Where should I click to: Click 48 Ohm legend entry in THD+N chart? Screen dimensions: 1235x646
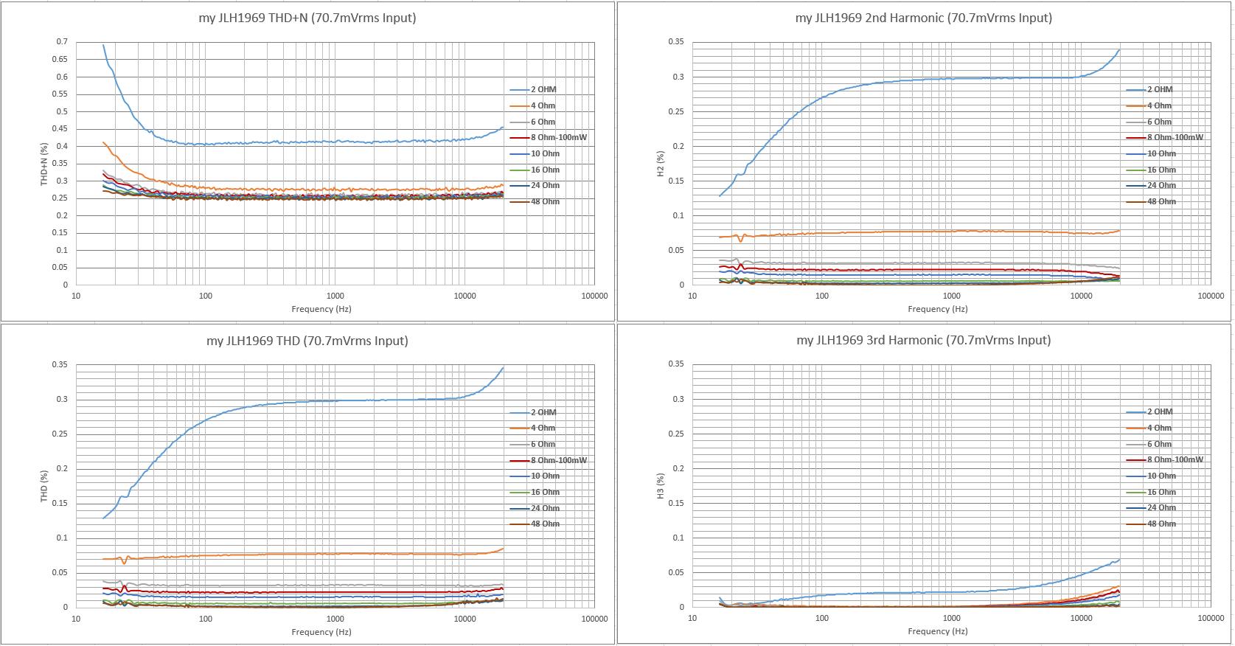coord(535,201)
